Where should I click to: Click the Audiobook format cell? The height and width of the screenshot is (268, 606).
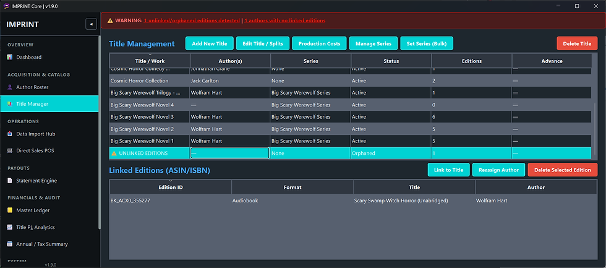(292, 201)
